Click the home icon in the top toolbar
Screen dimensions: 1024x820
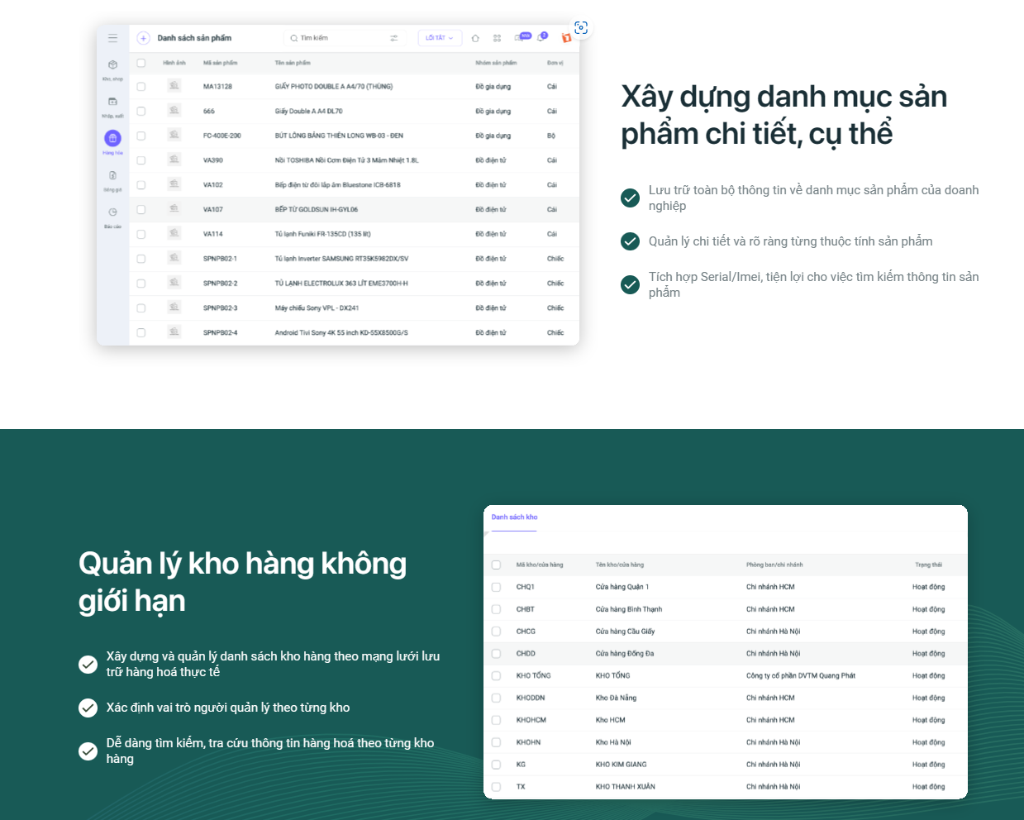[475, 38]
